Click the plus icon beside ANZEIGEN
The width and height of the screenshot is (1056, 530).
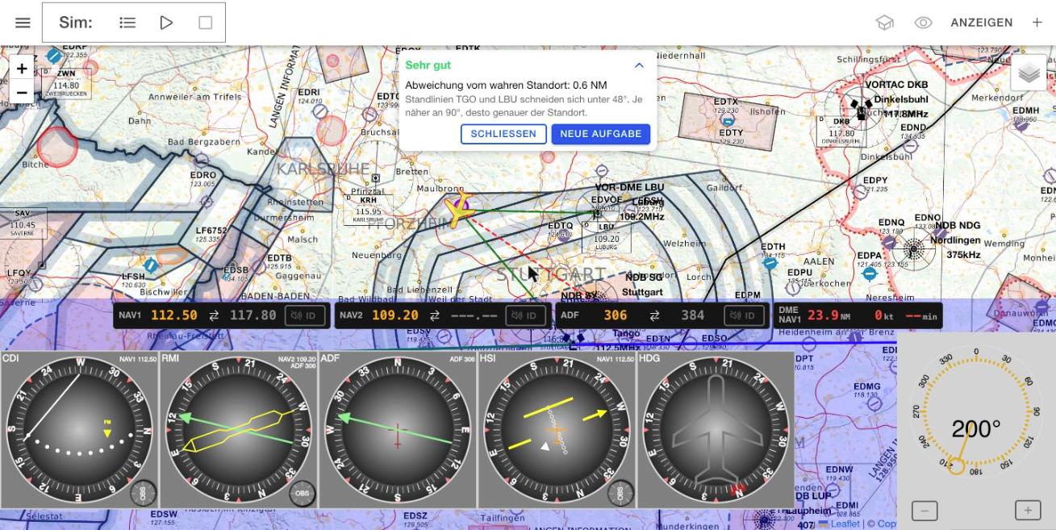pos(1037,23)
